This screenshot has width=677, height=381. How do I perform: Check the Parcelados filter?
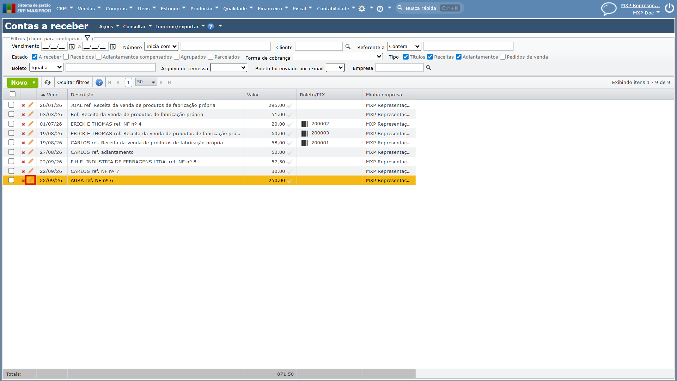[211, 57]
